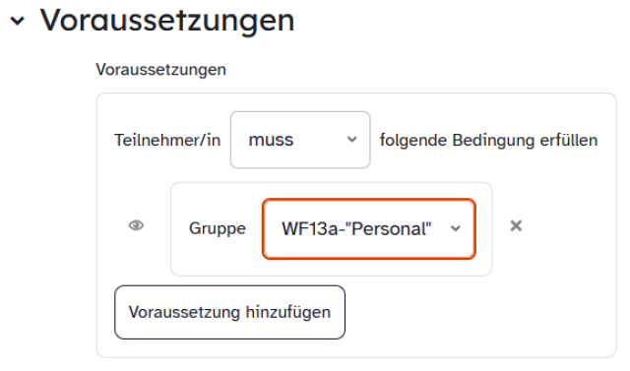Click the Gruppe label
This screenshot has height=371, width=630.
click(x=218, y=229)
